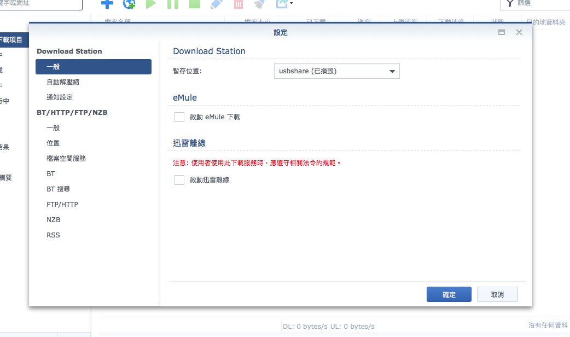Enable the 啟動迅雷離線 checkbox
Image resolution: width=570 pixels, height=337 pixels.
click(x=179, y=180)
